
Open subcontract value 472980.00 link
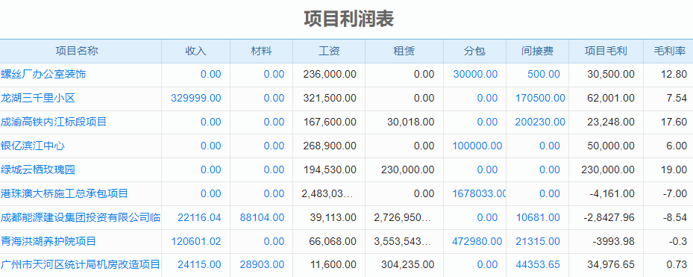pos(477,242)
